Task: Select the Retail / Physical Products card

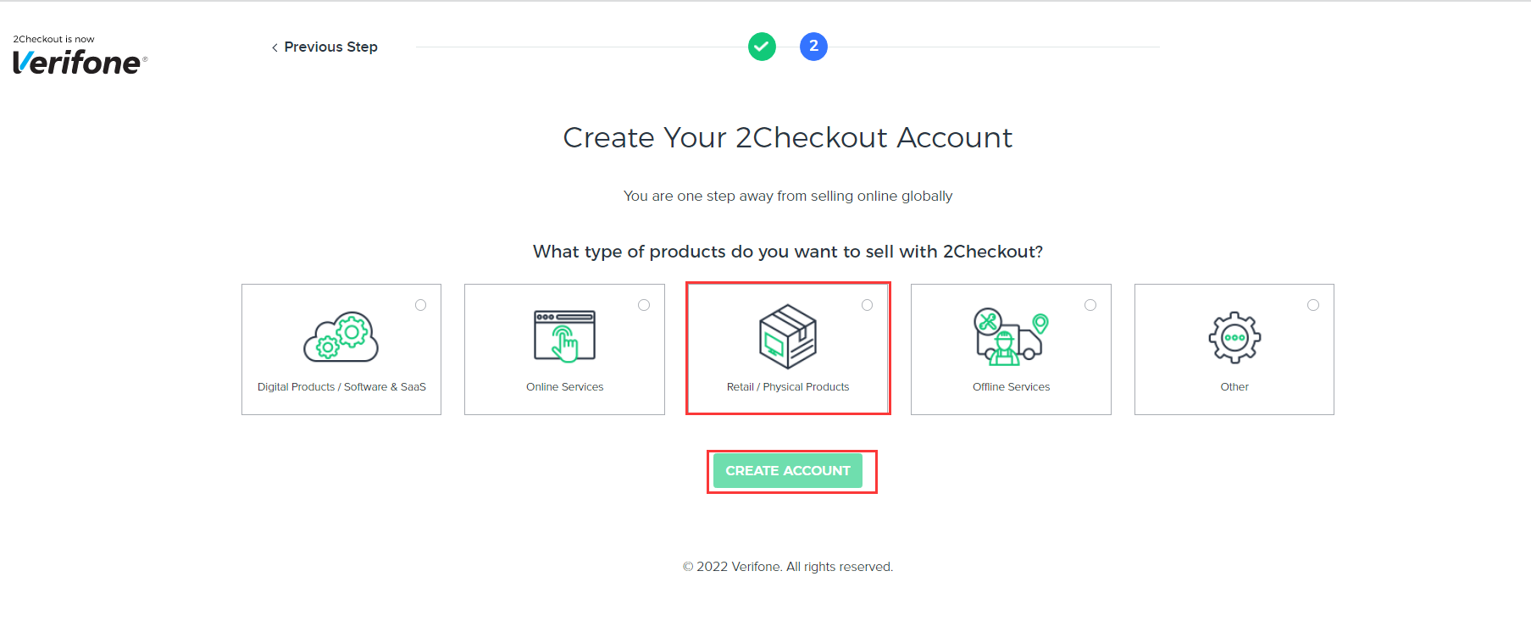Action: click(787, 349)
